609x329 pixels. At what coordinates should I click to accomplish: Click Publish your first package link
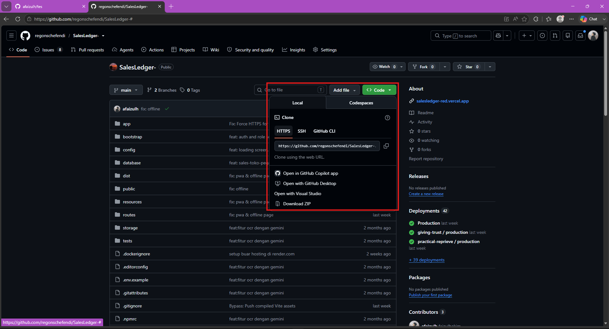[x=430, y=295]
